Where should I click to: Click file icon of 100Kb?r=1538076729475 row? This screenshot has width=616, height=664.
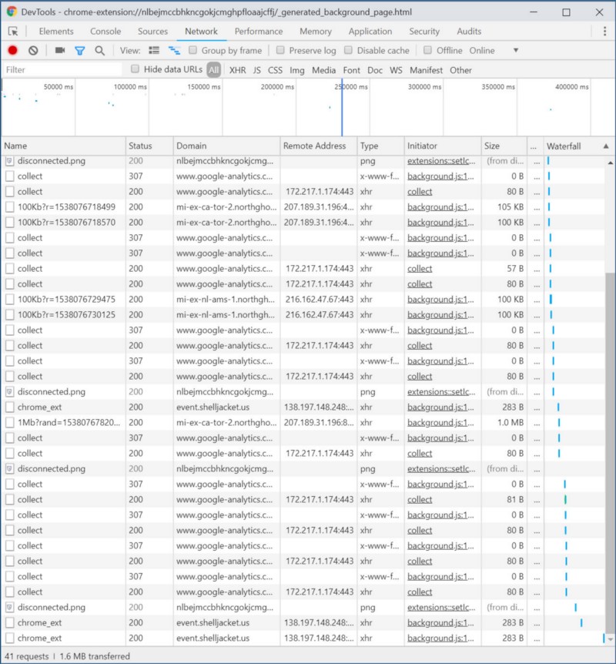pos(10,300)
